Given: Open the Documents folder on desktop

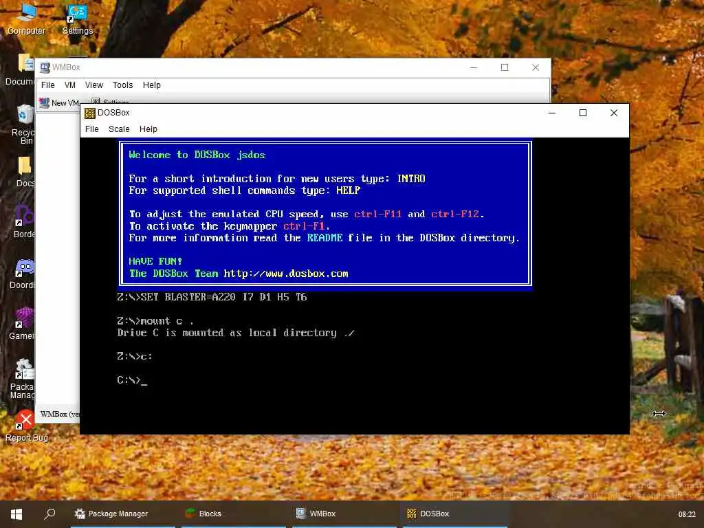Looking at the screenshot, I should (21, 69).
